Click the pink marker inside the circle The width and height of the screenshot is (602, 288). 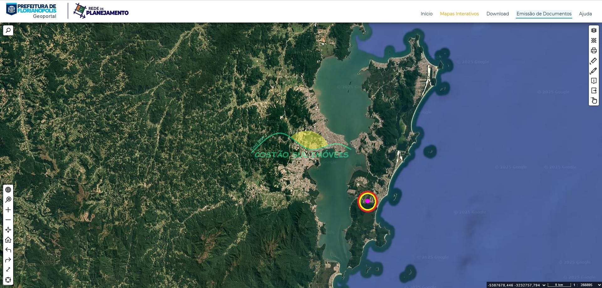click(367, 201)
